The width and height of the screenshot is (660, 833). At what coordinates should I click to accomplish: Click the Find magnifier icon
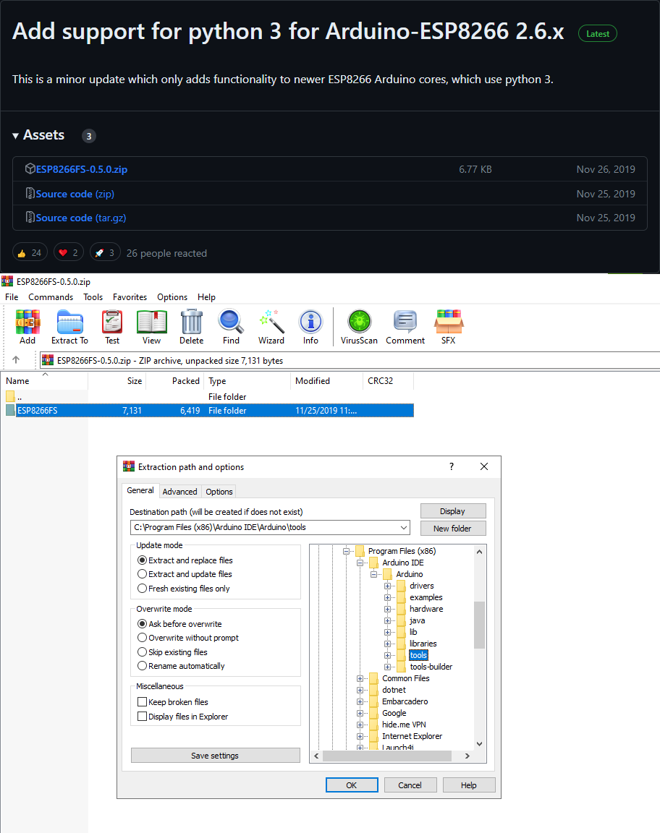231,327
